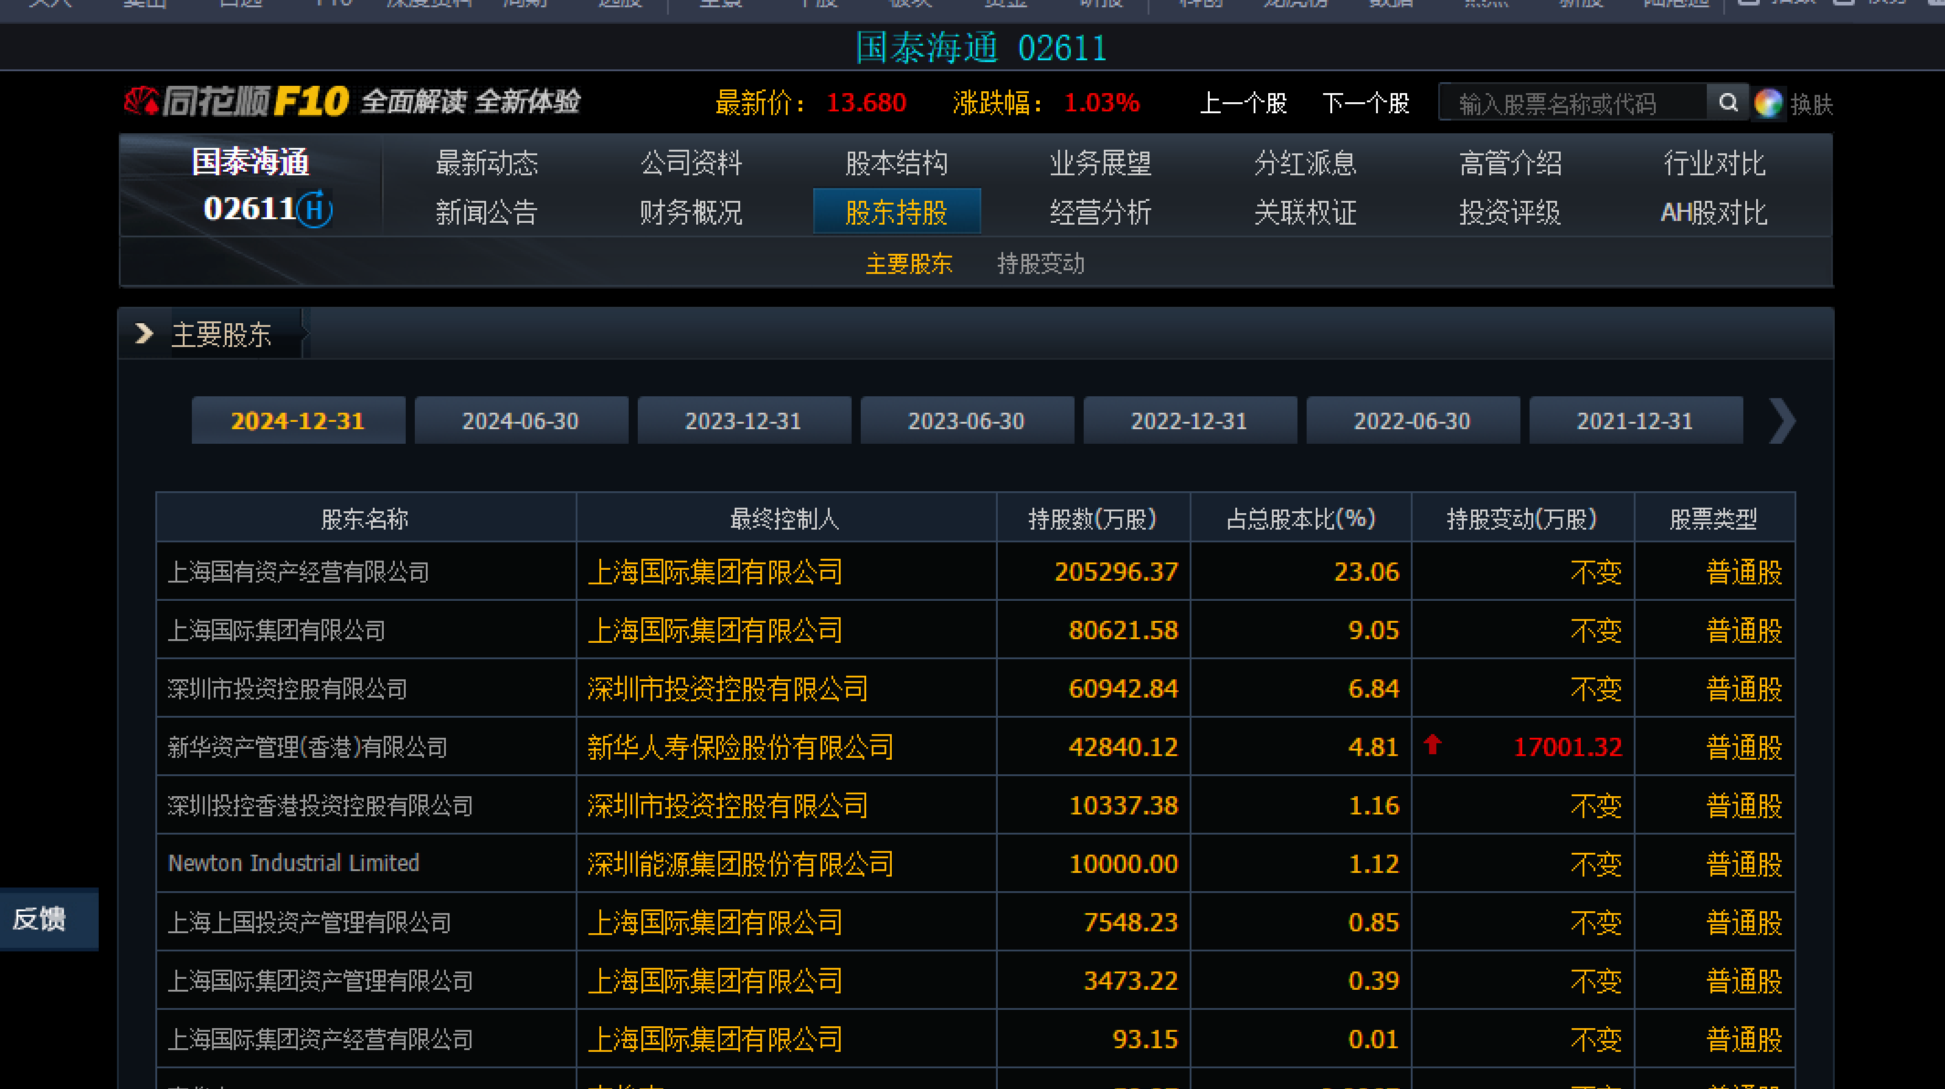Select the 2024-06-30 report date

point(521,421)
